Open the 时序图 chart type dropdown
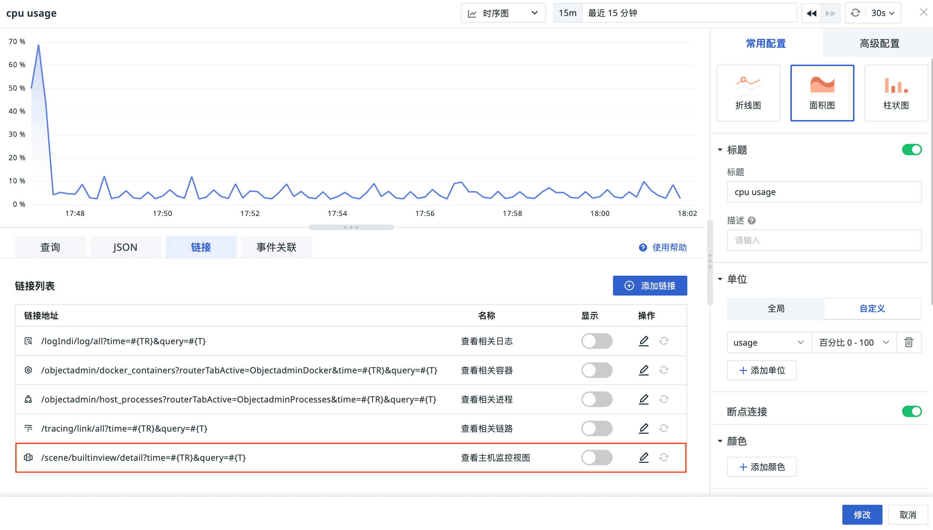Image resolution: width=933 pixels, height=530 pixels. point(503,13)
